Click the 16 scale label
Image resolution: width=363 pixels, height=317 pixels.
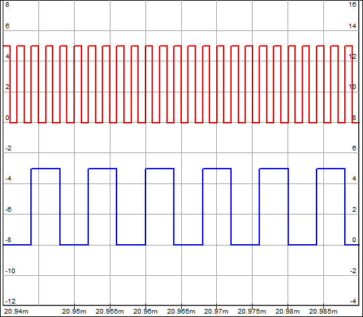(x=352, y=5)
